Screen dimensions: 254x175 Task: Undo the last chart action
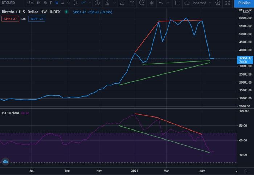(161, 3)
